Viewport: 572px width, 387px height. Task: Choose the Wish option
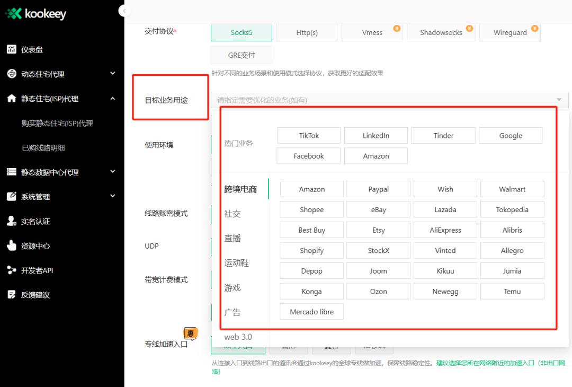445,189
